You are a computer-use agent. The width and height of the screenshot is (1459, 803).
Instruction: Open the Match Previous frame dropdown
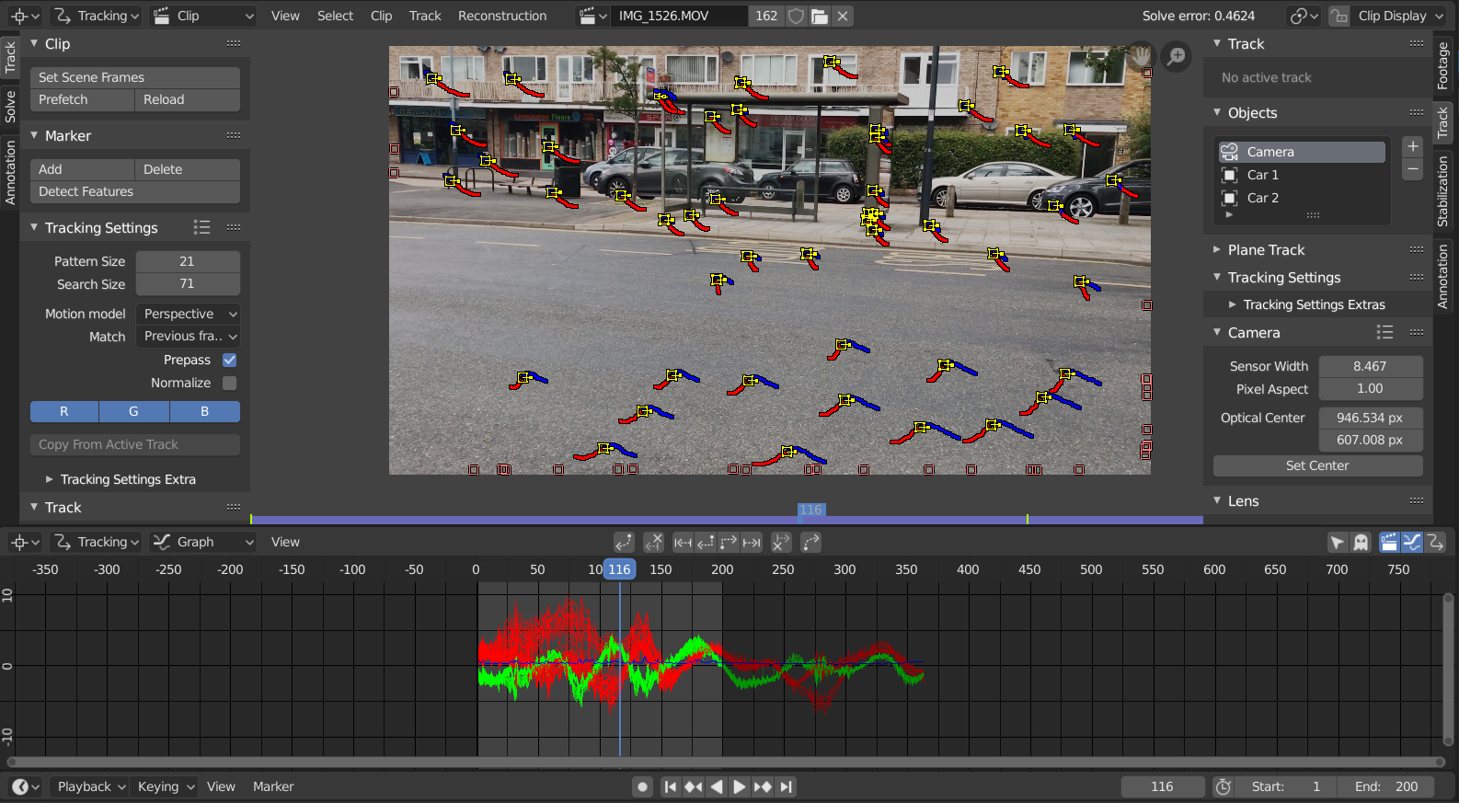pos(188,337)
